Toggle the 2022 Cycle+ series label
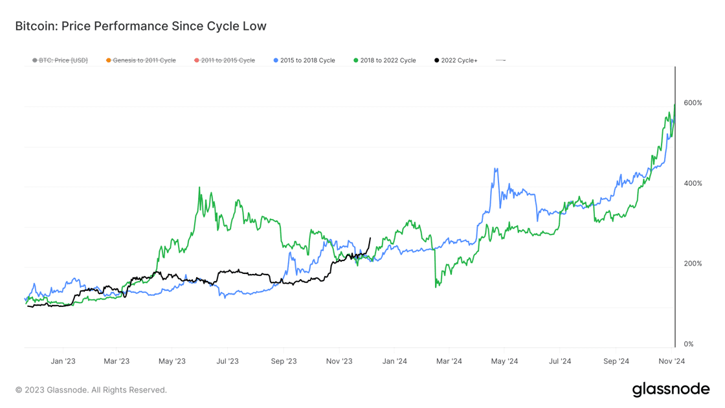Screen dimensions: 725x408 click(x=460, y=60)
